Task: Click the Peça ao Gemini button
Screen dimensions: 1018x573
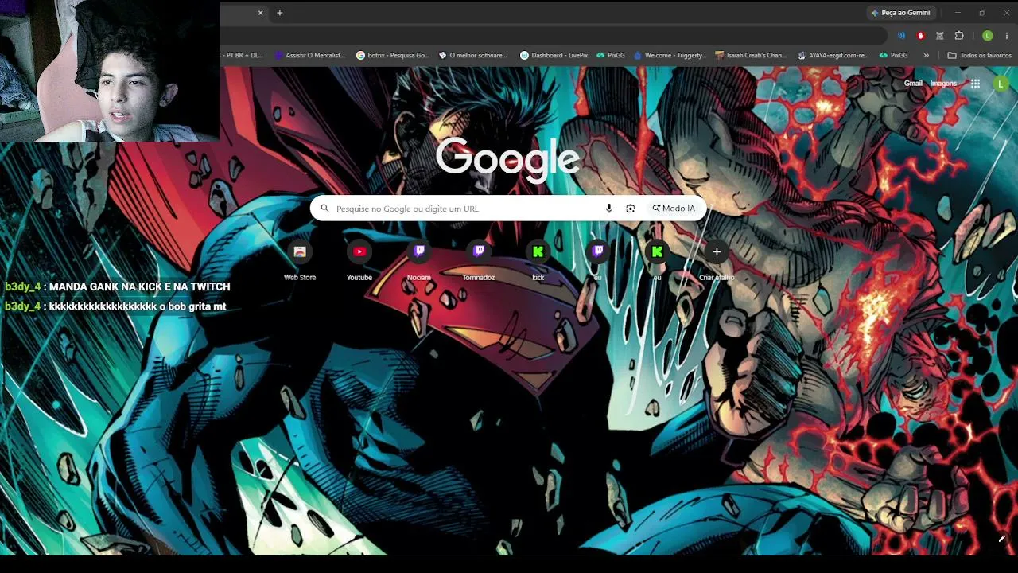Action: click(x=900, y=13)
